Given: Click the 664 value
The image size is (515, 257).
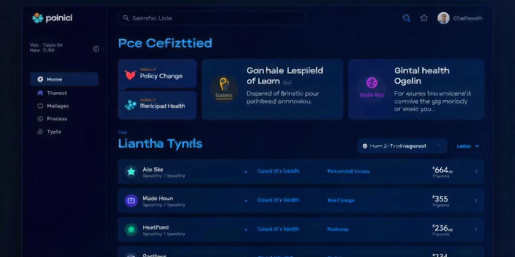Looking at the screenshot, I should point(442,170).
